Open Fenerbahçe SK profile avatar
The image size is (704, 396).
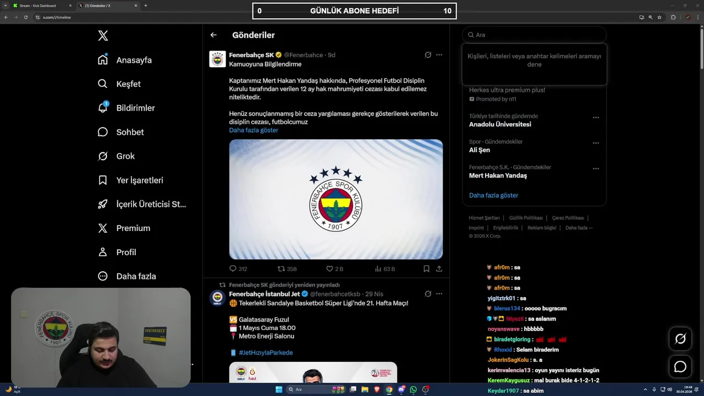pos(217,59)
